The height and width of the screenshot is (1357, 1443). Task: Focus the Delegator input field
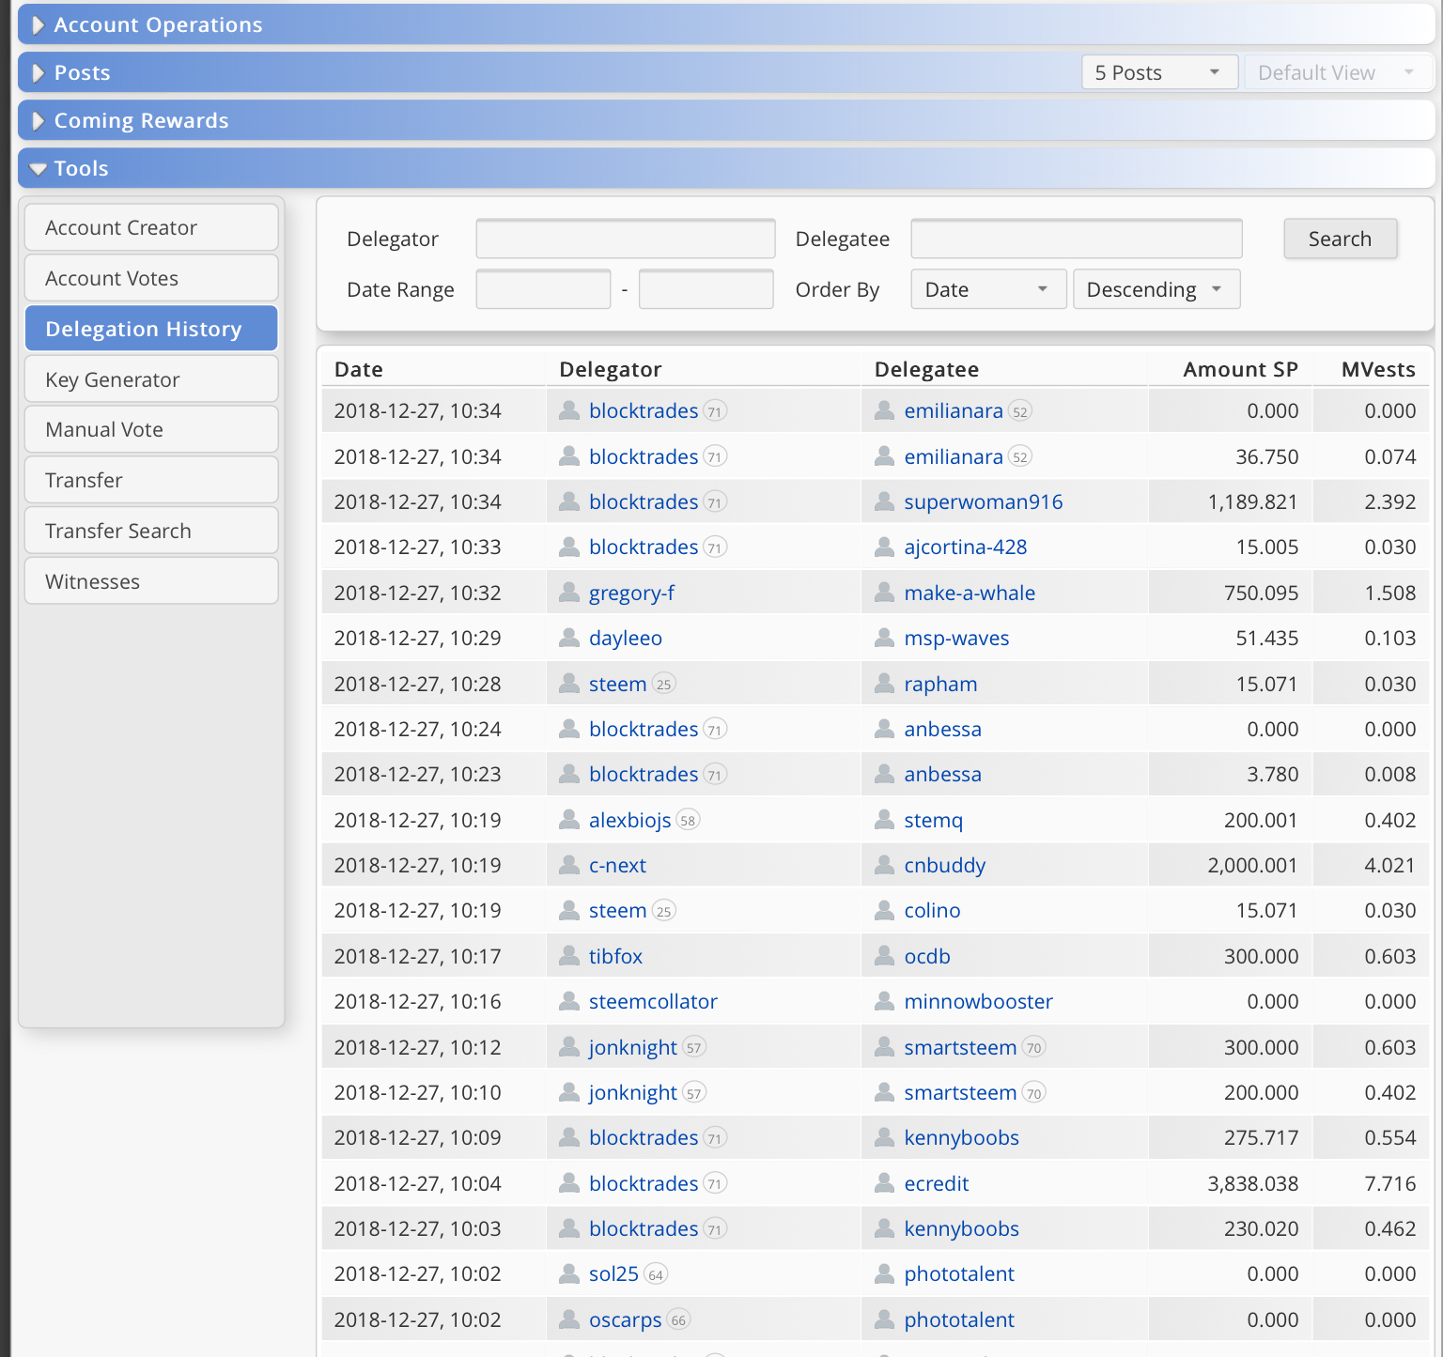(626, 239)
